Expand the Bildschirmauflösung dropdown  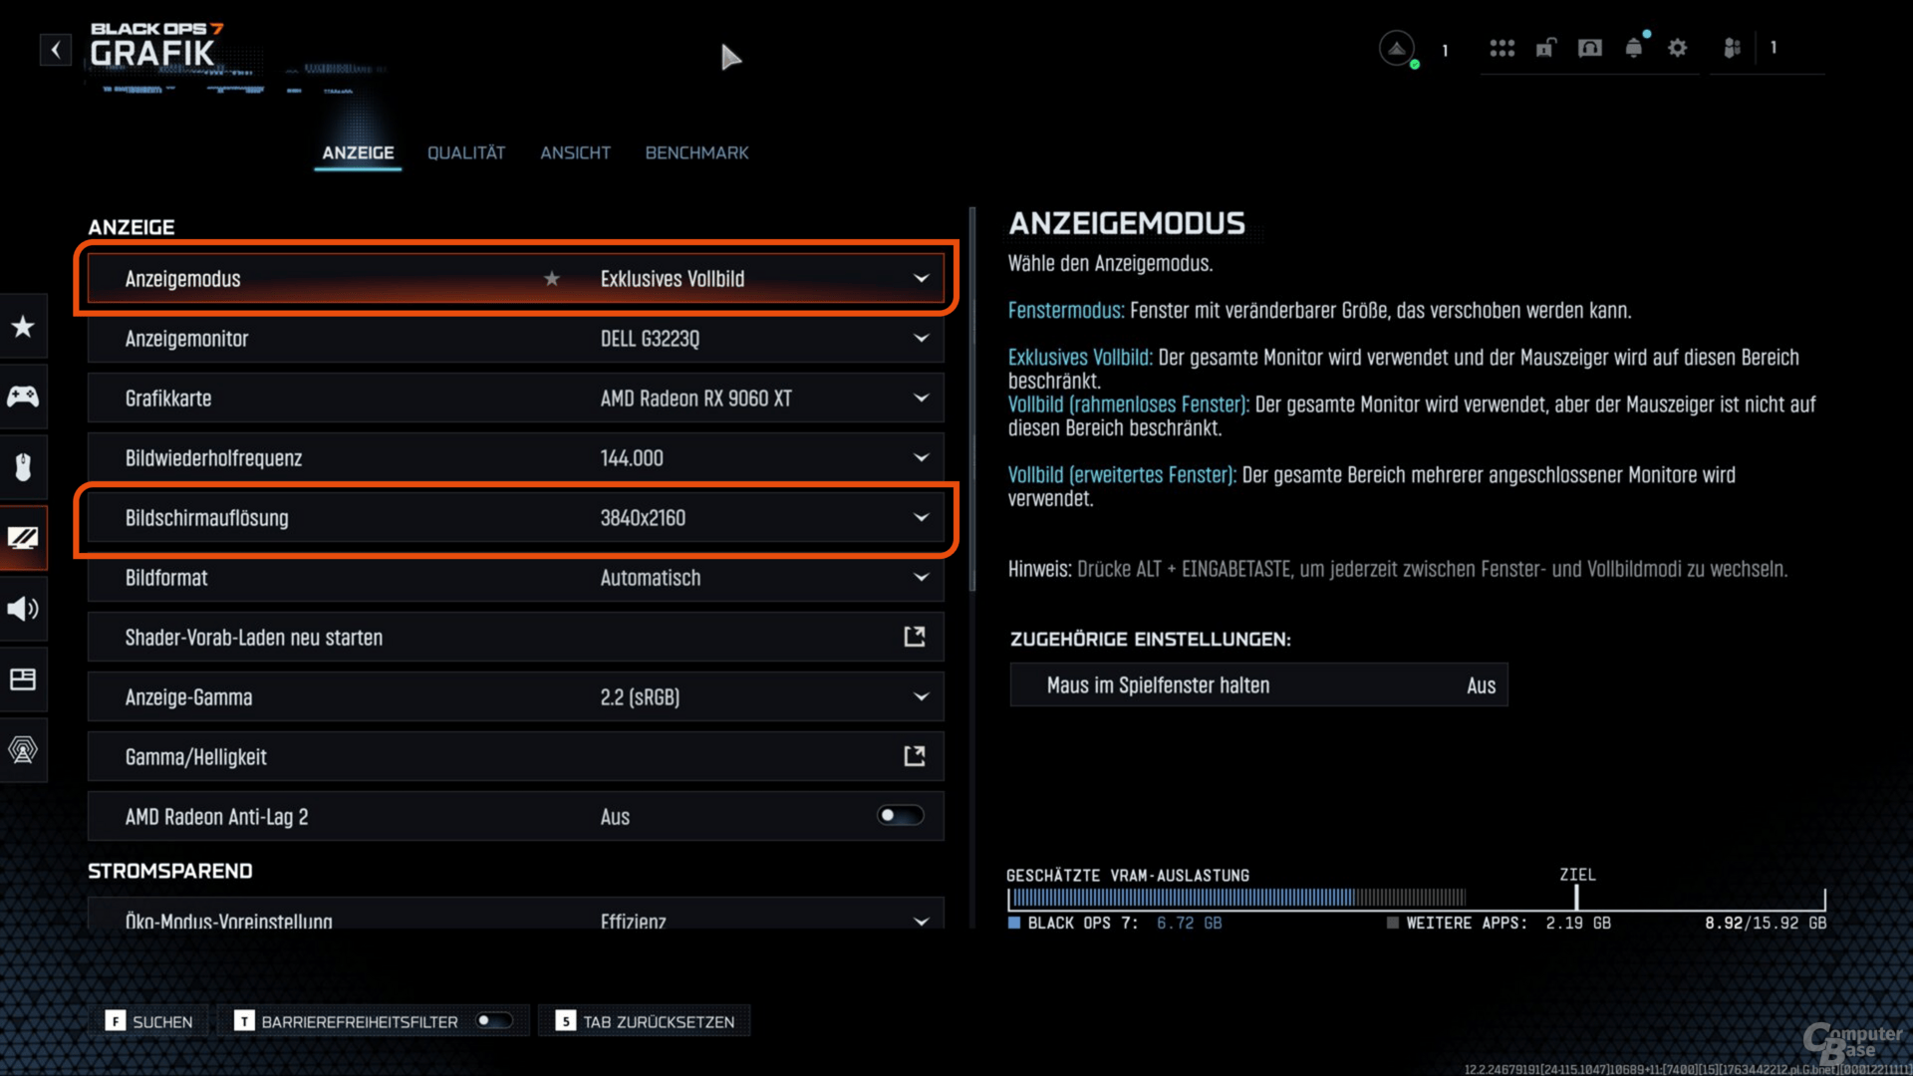(921, 518)
